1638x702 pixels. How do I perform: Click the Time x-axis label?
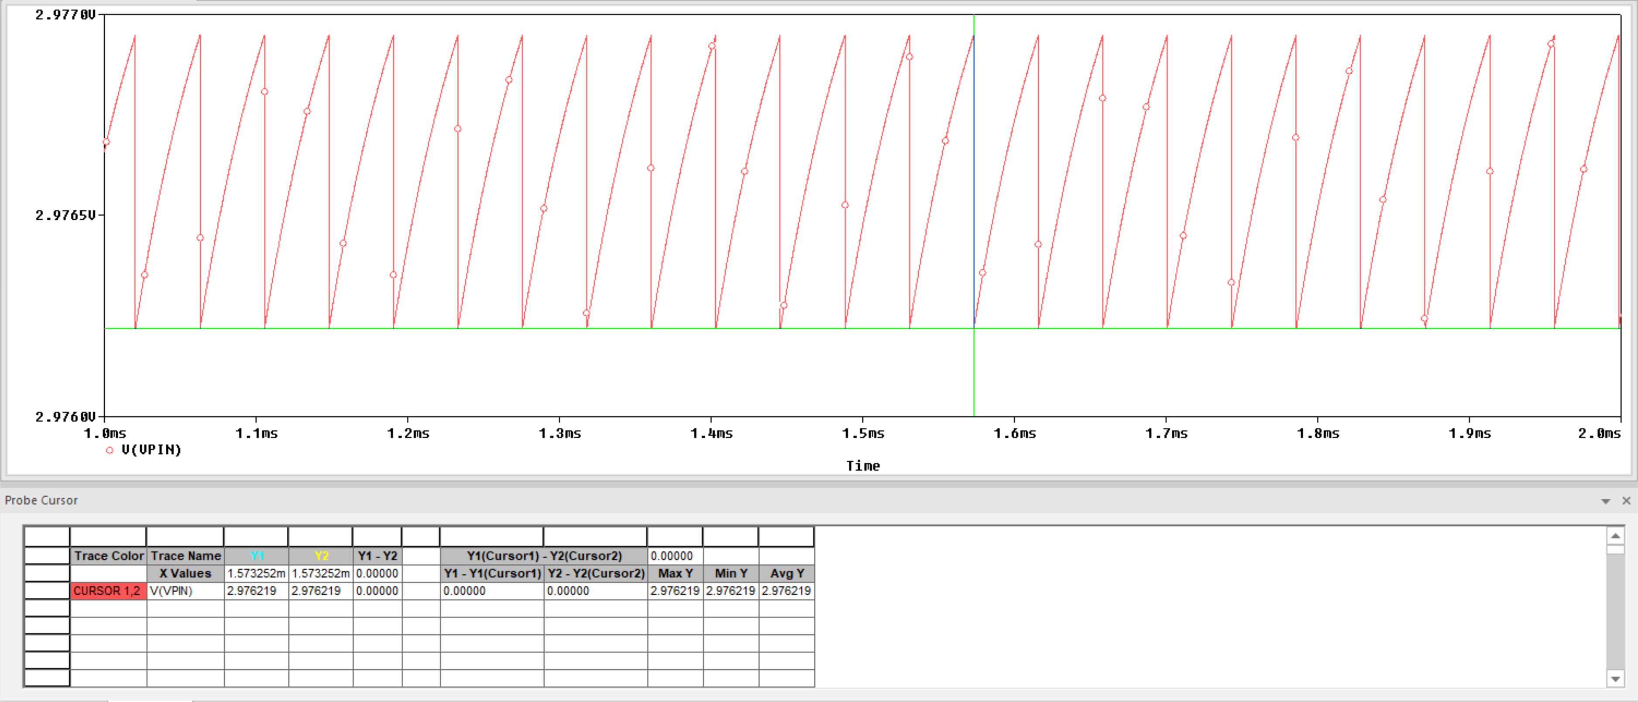click(862, 466)
